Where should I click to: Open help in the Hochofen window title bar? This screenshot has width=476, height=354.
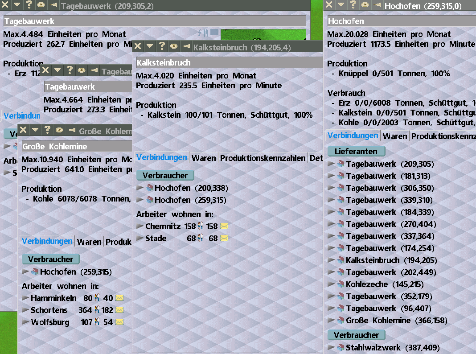click(x=353, y=5)
